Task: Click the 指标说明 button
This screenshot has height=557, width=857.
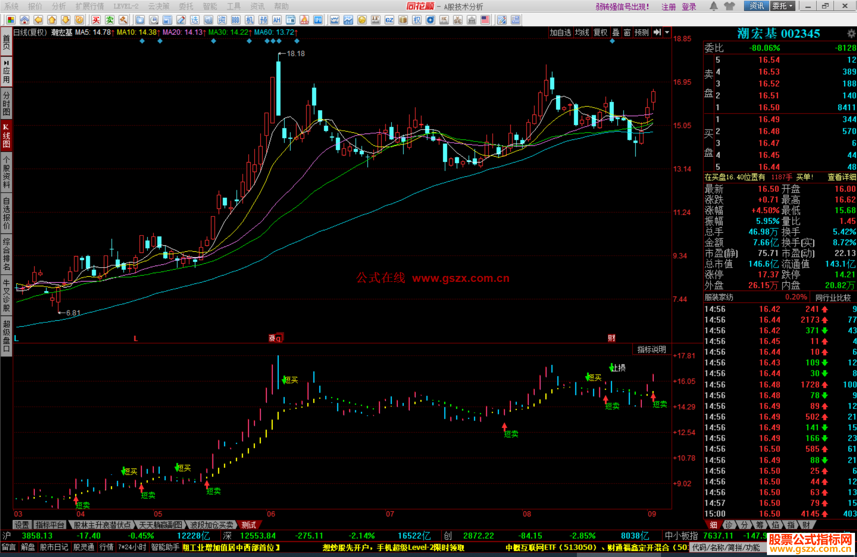Action: (651, 349)
